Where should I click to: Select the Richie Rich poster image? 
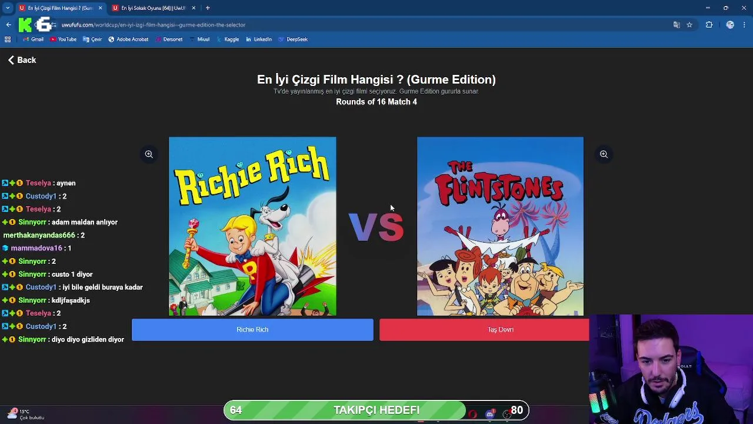click(x=252, y=227)
